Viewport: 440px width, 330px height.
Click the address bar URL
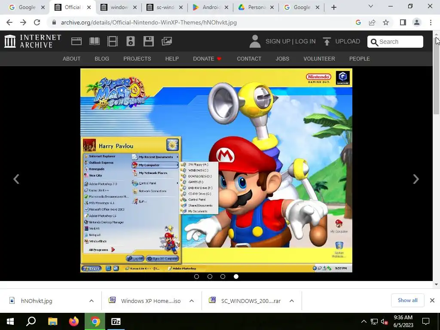point(149,22)
